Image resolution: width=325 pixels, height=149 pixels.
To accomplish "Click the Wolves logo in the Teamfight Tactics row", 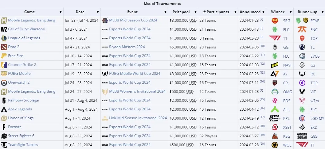I will 275,145.
